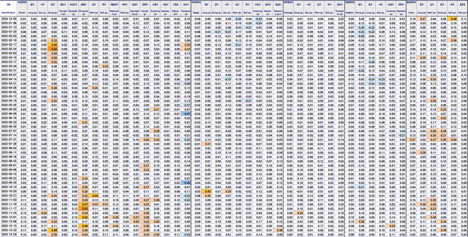Select the orange 0.62 cell in Dongnae-gu

tap(85, 209)
